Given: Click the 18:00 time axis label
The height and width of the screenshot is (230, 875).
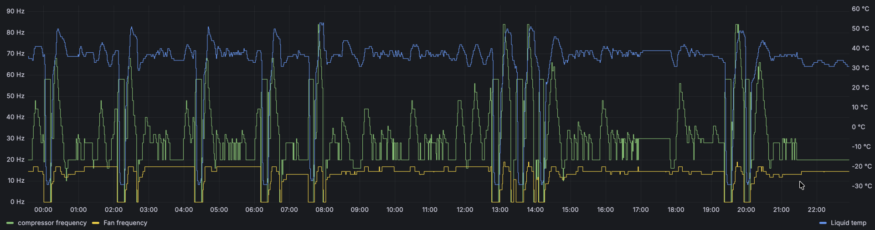Looking at the screenshot, I should (676, 210).
